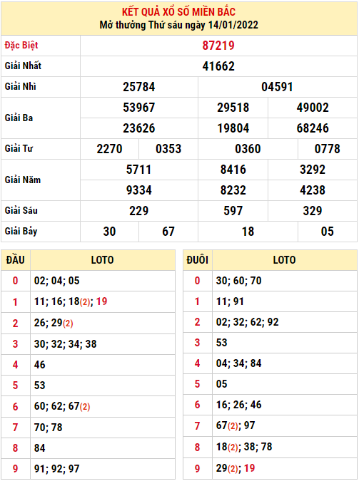Click Giải Năm number 8416
Image resolution: width=359 pixels, height=481 pixels.
coord(233,170)
